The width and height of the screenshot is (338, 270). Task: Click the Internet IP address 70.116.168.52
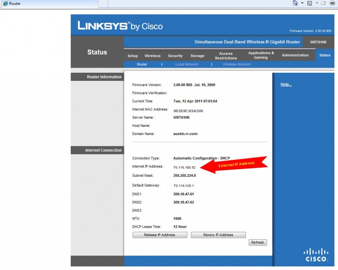[184, 168]
